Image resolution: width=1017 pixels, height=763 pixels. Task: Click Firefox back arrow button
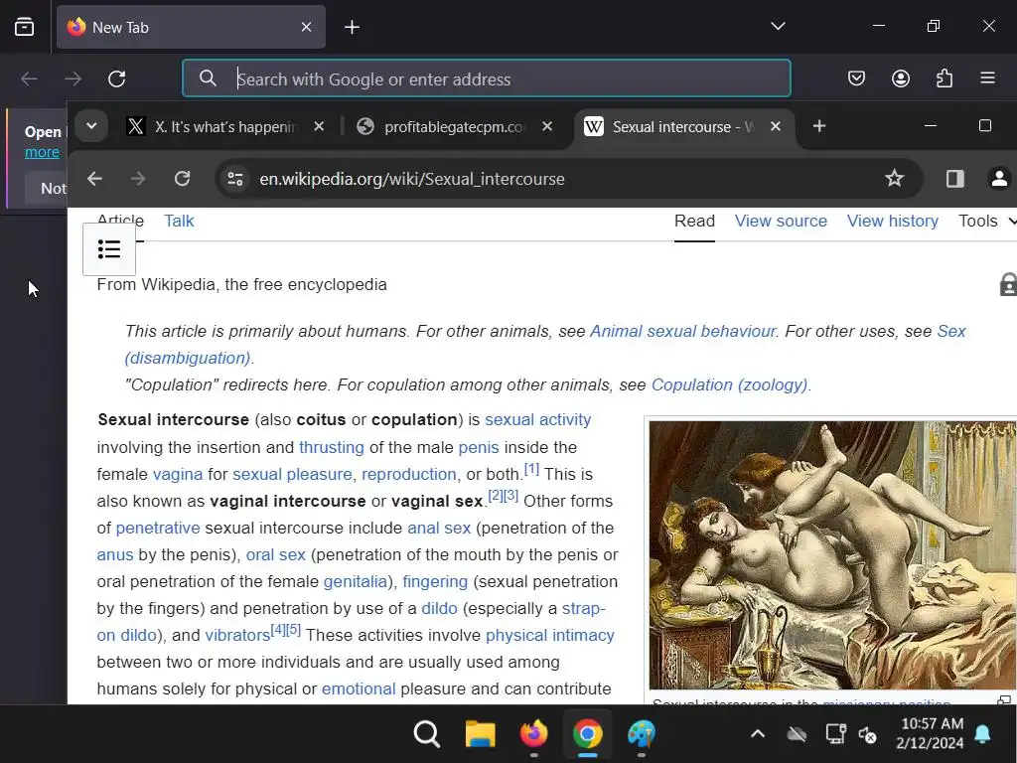(x=29, y=79)
